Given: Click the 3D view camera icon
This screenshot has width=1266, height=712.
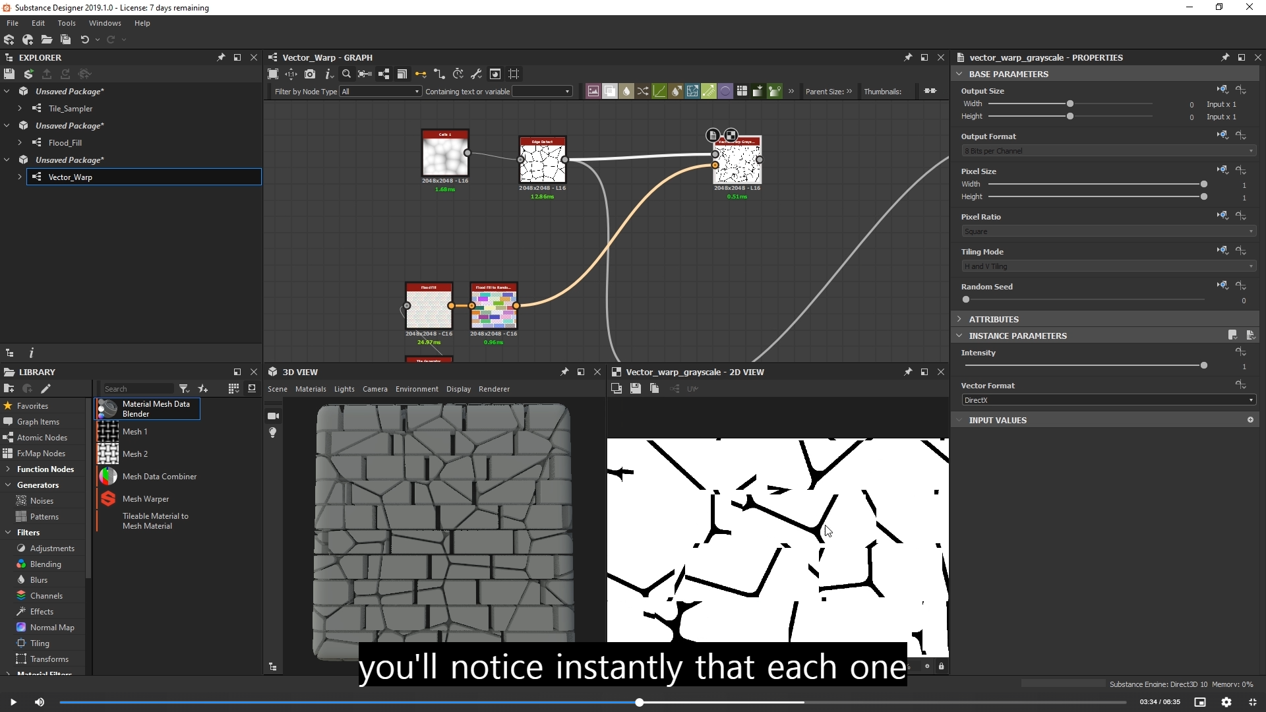Looking at the screenshot, I should (x=273, y=416).
